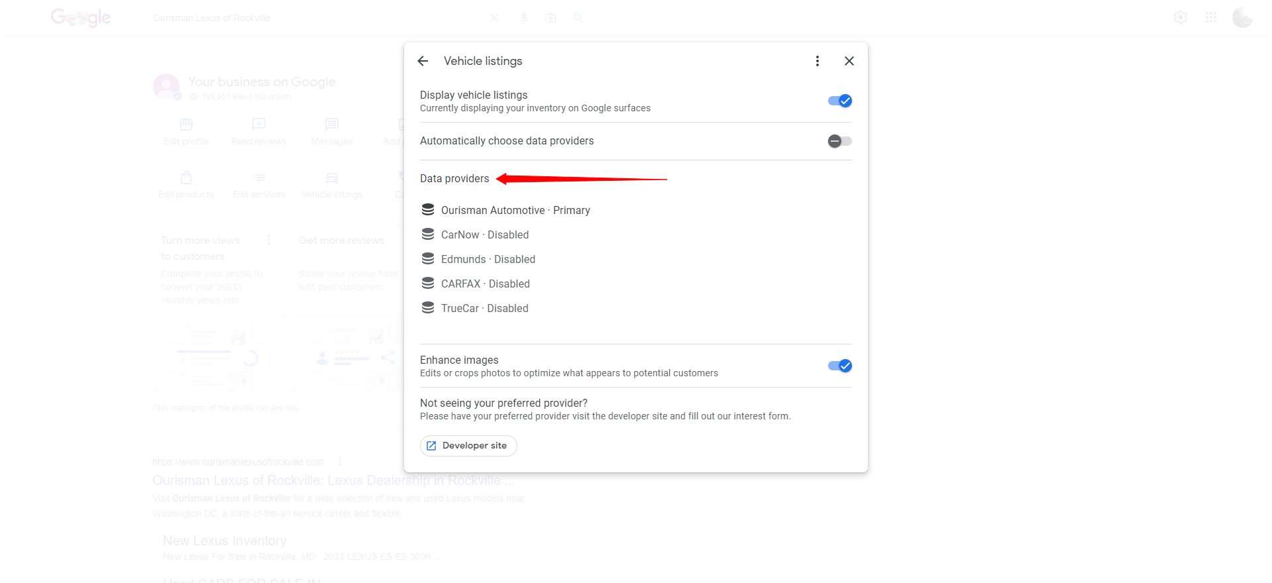Toggle Automatically choose data providers switch
This screenshot has height=583, width=1272.
tap(839, 141)
